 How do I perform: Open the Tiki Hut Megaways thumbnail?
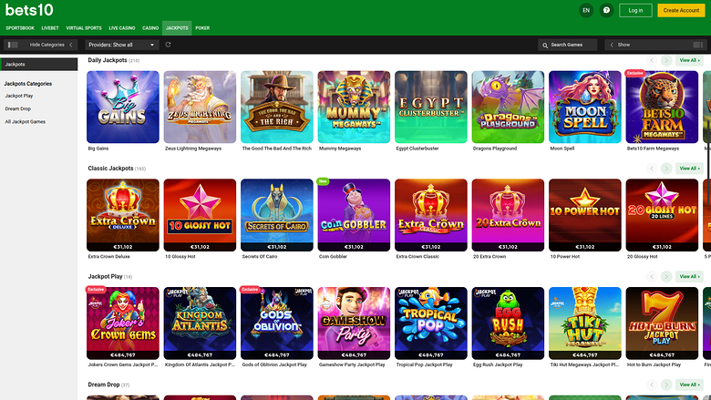tap(585, 323)
